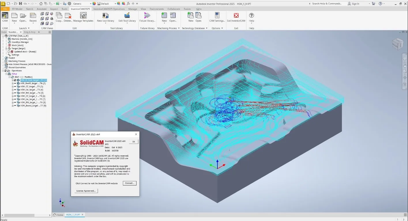Toggle checkbox for HSR_R_Cont_target operation
This screenshot has width=408, height=221.
pyautogui.click(x=15, y=80)
